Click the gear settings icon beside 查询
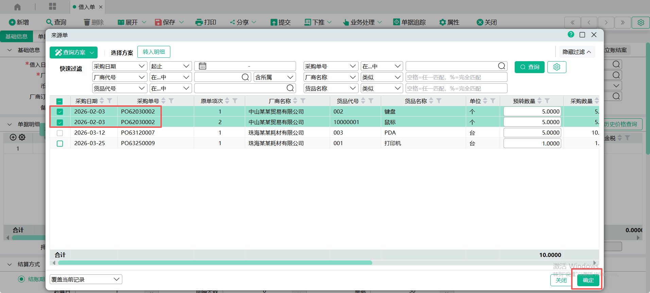 (557, 67)
